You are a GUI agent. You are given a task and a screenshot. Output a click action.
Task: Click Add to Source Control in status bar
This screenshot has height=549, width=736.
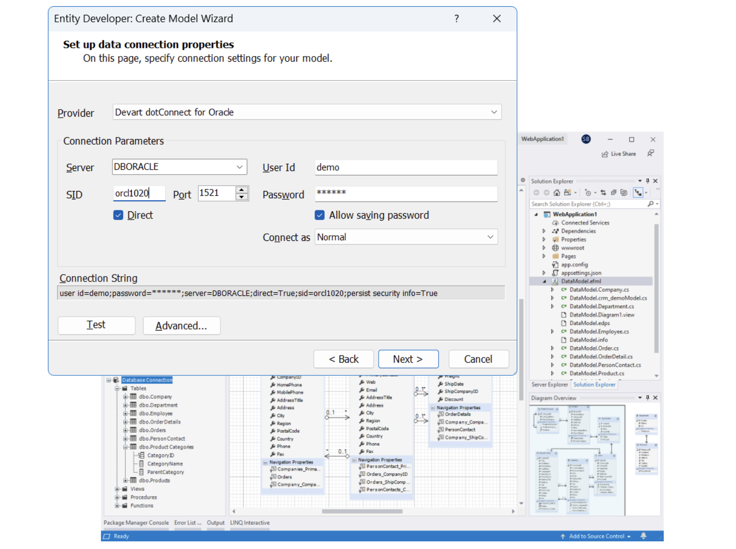(596, 536)
